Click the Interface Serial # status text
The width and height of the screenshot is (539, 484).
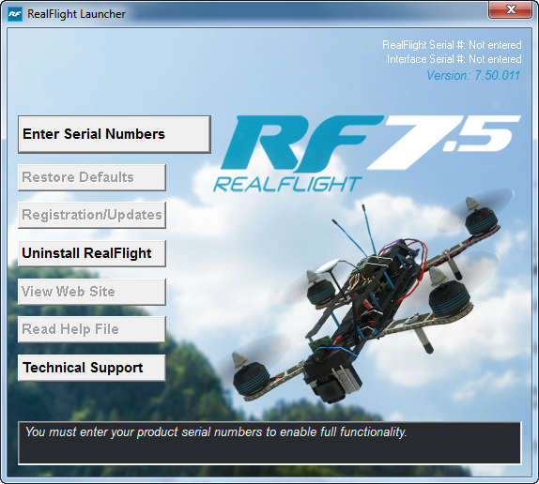(x=454, y=59)
